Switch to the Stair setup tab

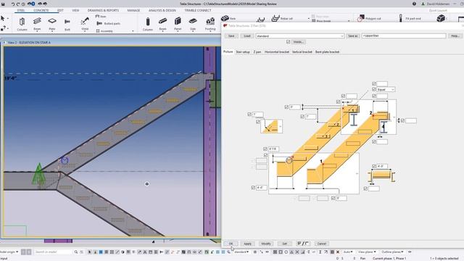[243, 51]
